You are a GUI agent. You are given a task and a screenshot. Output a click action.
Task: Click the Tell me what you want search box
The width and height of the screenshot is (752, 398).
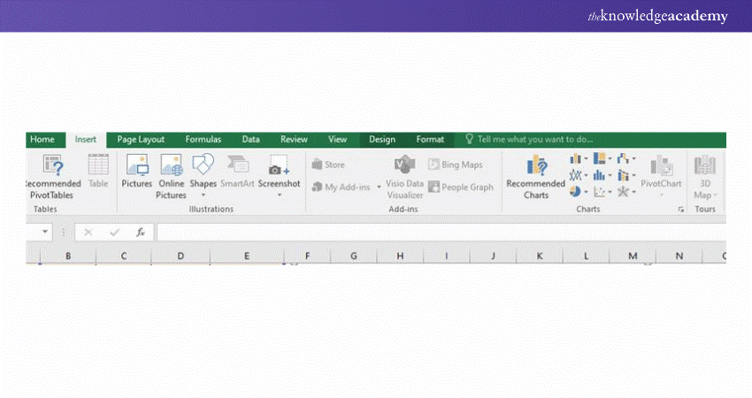(534, 140)
